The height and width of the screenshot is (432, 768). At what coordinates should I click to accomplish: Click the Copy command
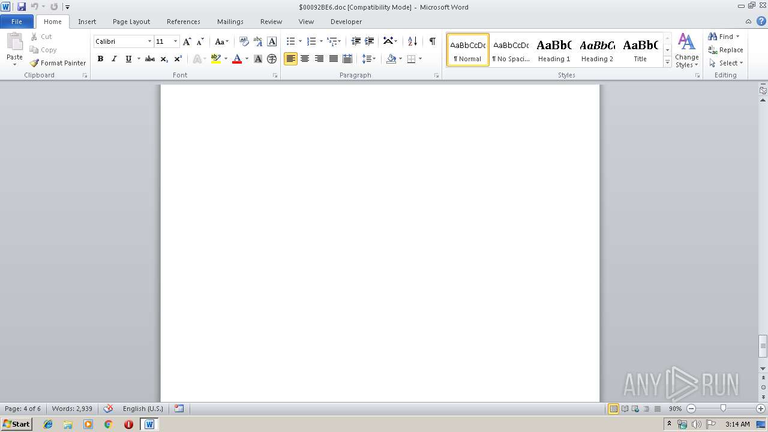click(x=43, y=50)
